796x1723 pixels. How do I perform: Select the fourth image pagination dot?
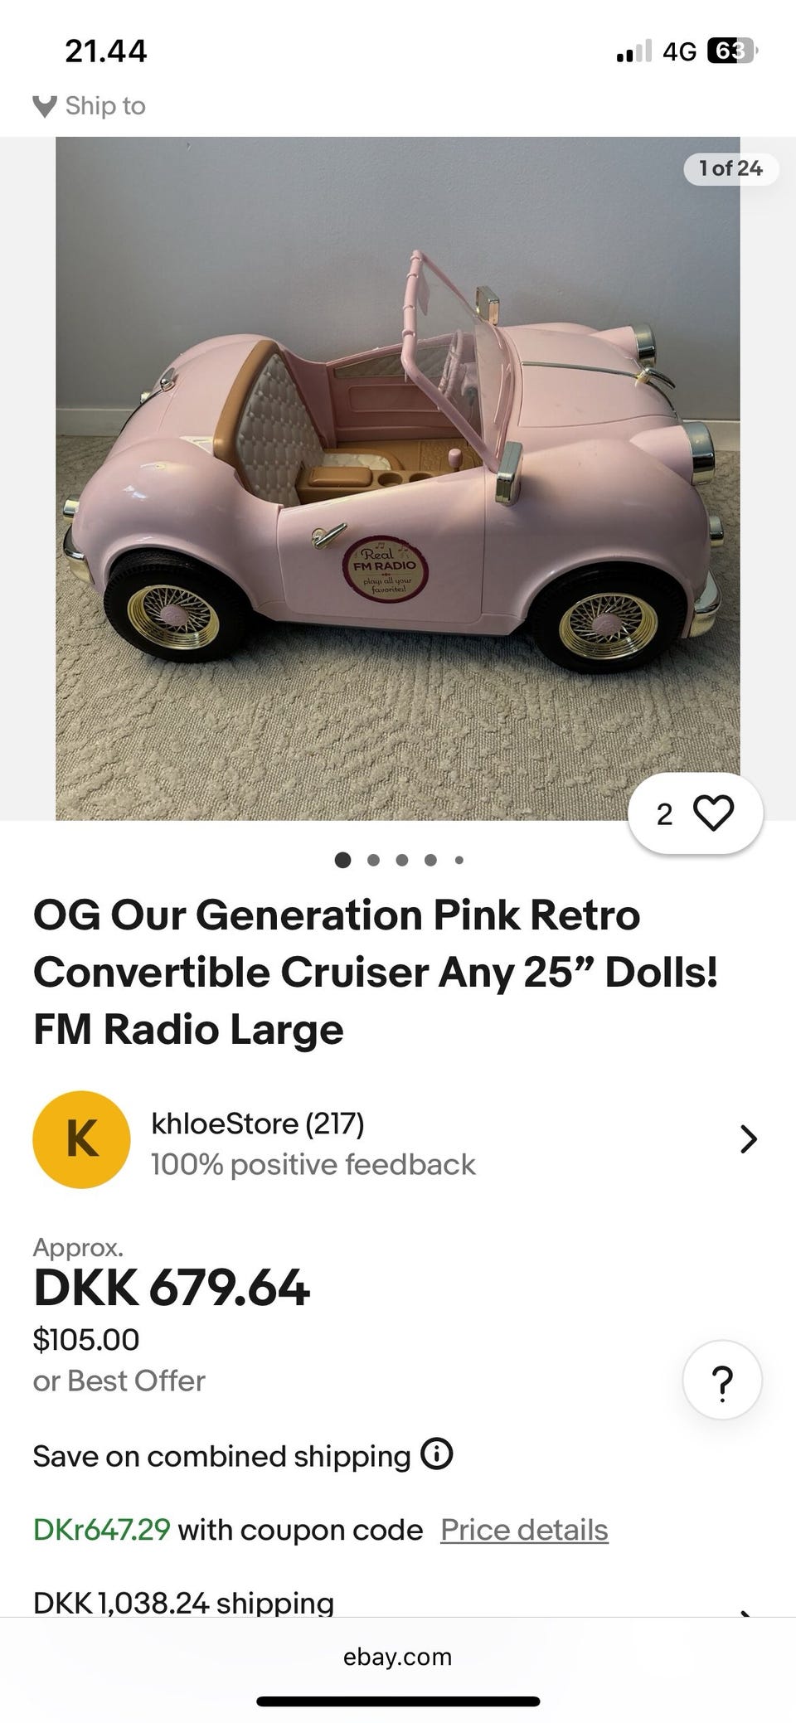pos(430,860)
